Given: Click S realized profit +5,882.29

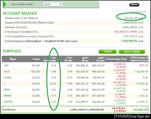Looking at the screenshot, I should 142,84.
